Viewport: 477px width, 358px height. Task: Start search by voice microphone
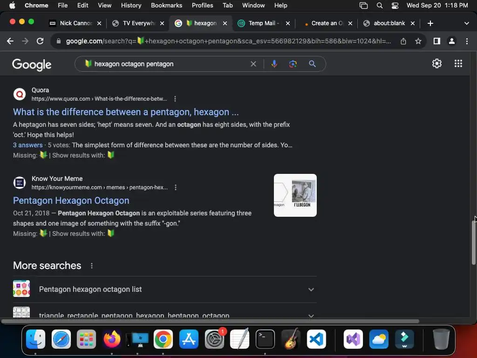274,64
